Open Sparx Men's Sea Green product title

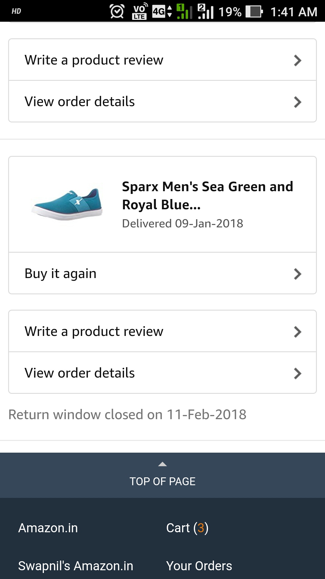[207, 195]
